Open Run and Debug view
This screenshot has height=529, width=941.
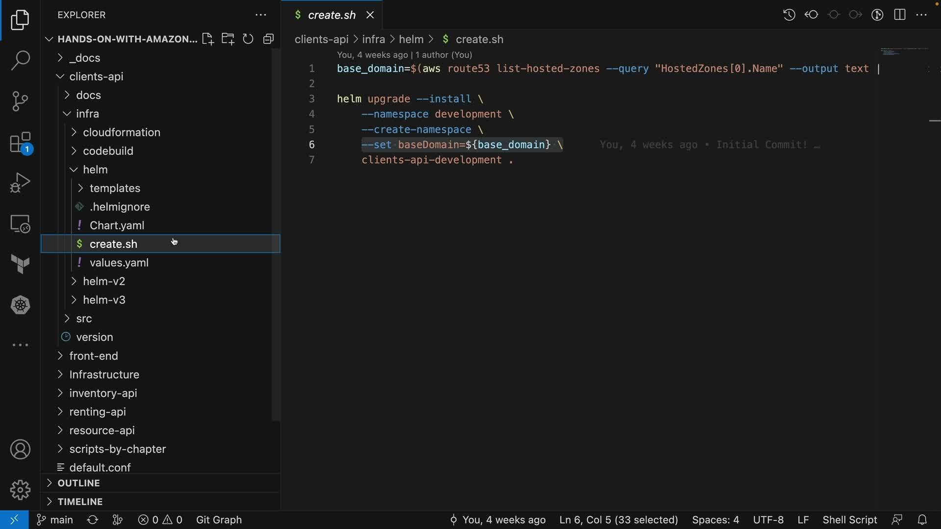(20, 183)
